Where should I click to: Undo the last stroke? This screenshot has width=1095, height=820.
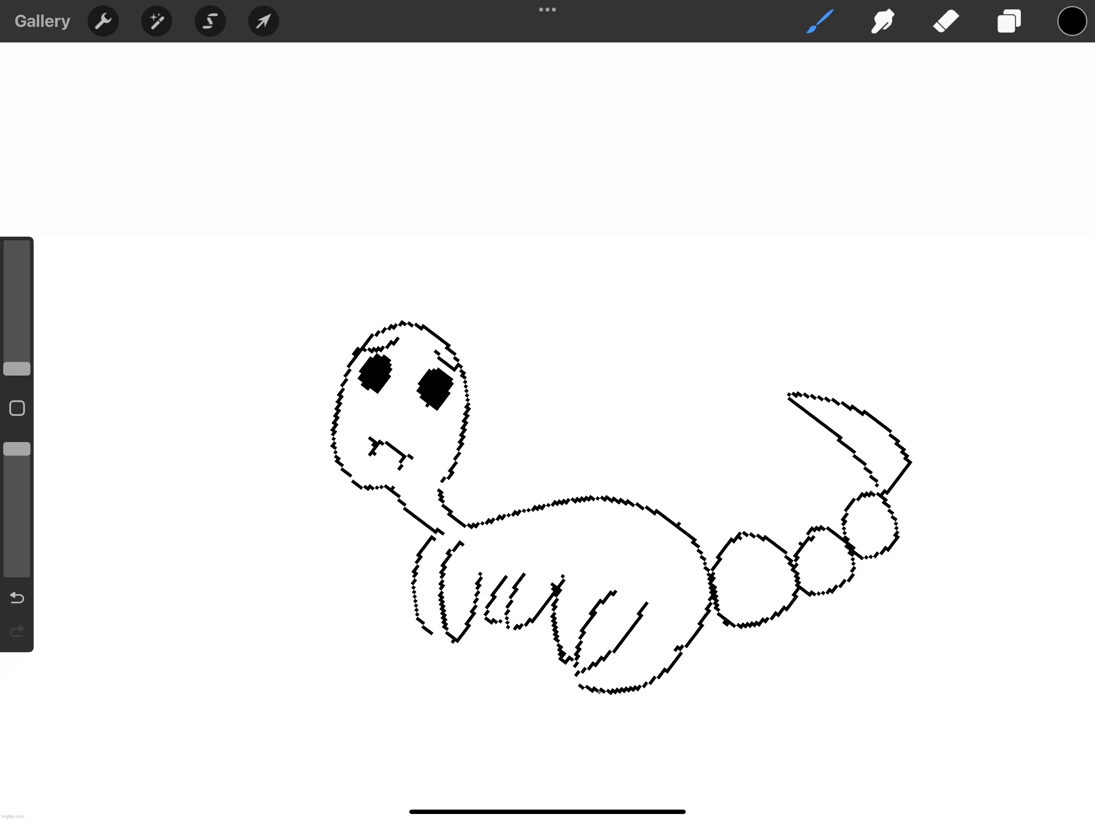(17, 598)
